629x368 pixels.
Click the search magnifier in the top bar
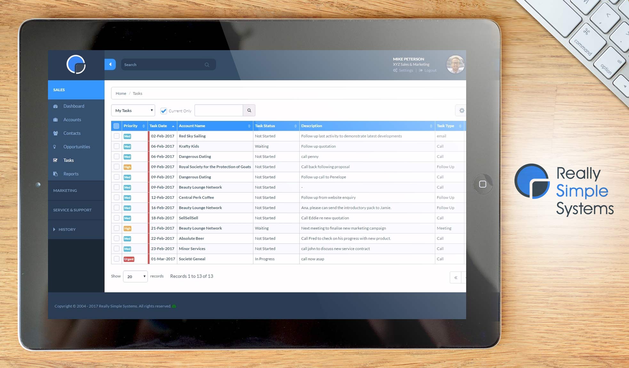(207, 65)
